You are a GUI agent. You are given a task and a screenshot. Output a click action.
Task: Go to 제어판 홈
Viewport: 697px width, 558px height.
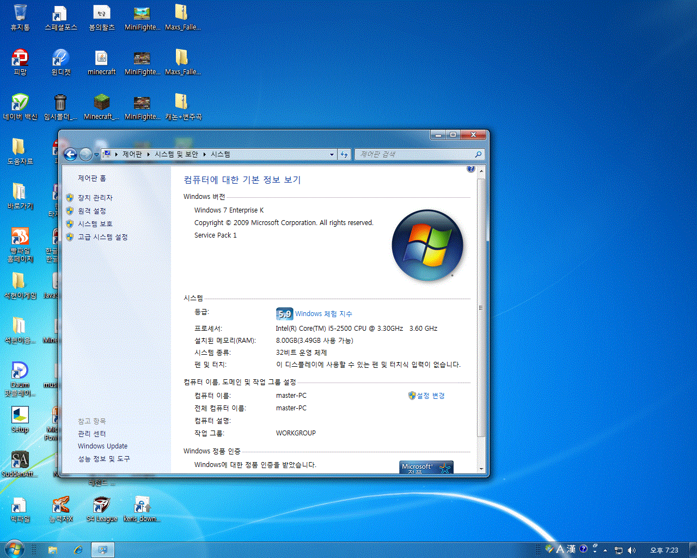[92, 178]
